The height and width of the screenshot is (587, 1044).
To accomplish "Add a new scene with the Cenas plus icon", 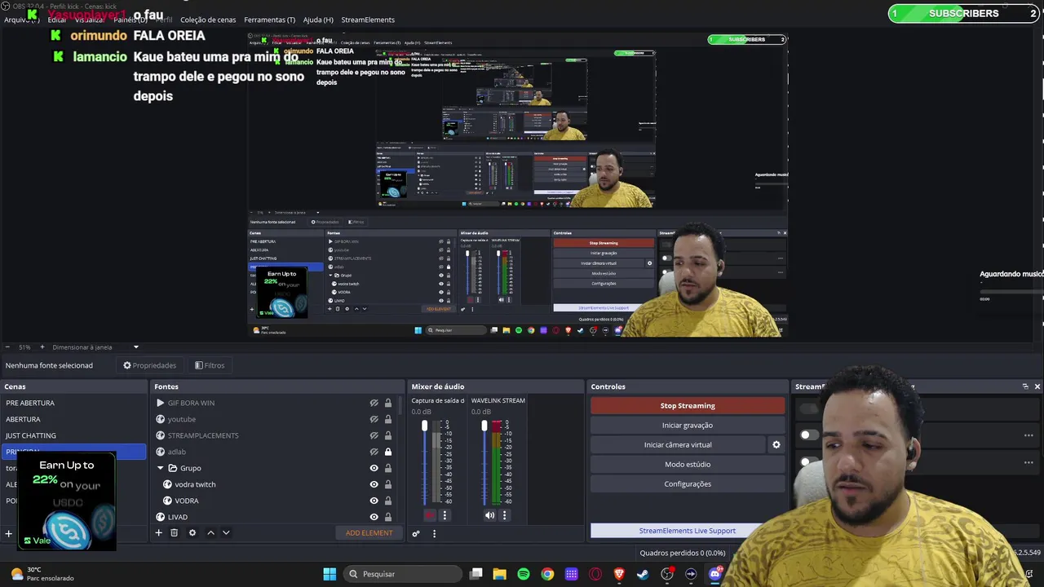I will tap(9, 534).
